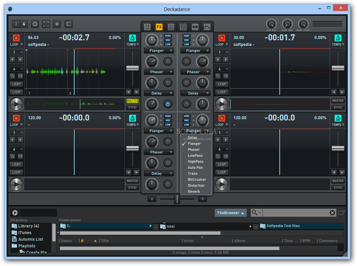The image size is (357, 266).
Task: Open the equalizer sliders panel icon
Action: click(183, 27)
